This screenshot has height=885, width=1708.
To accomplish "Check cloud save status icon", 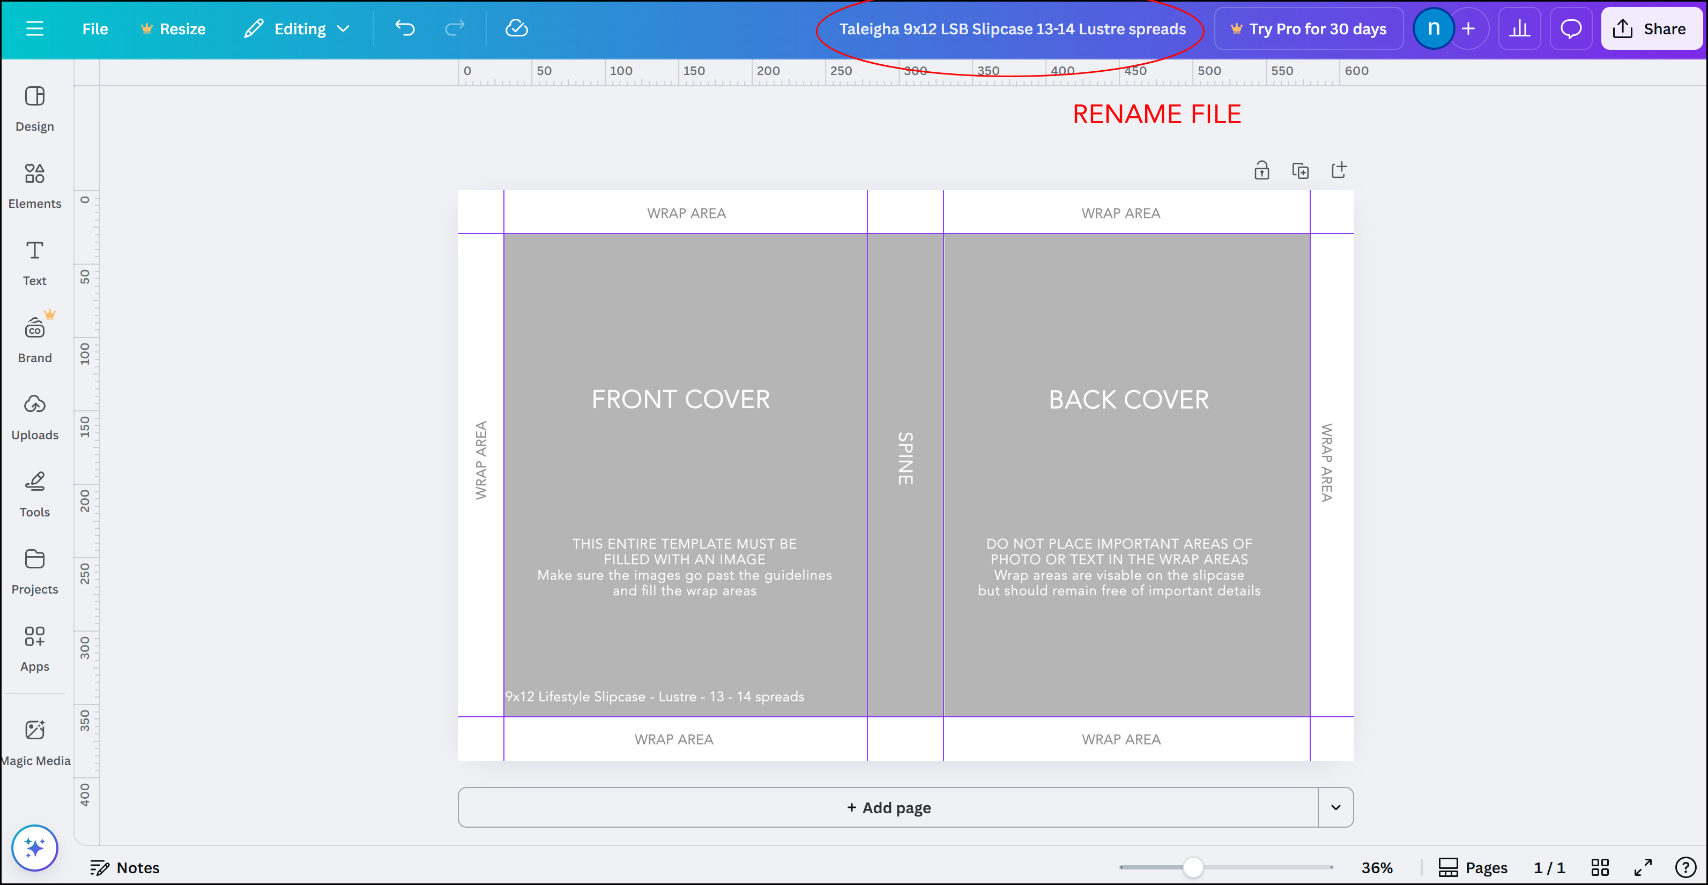I will coord(516,28).
